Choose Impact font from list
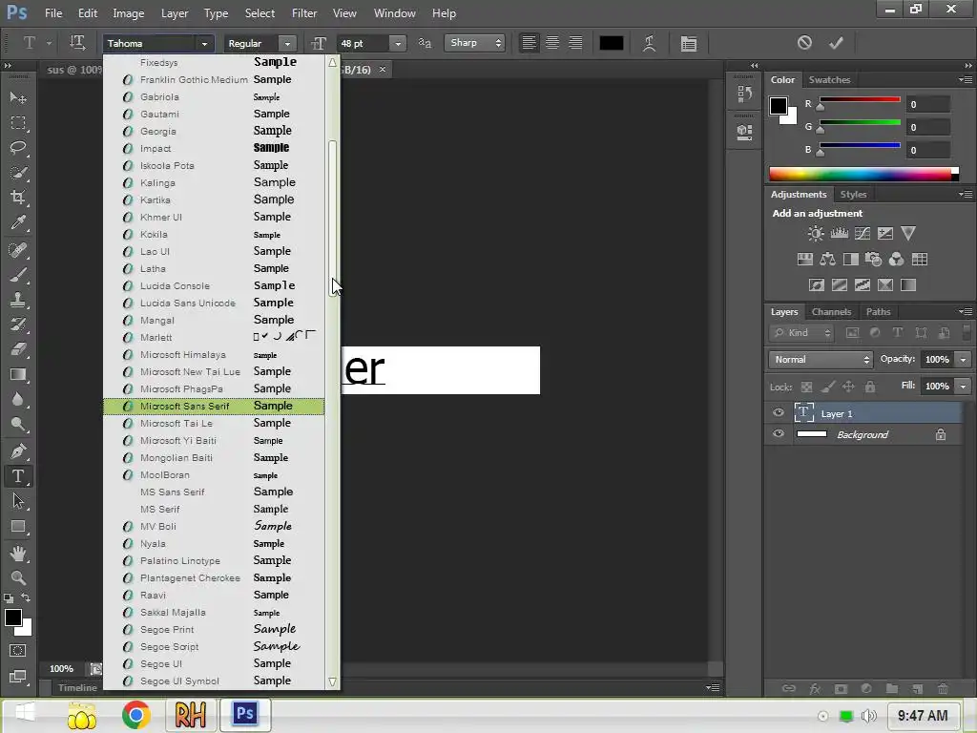This screenshot has width=977, height=733. [x=214, y=148]
